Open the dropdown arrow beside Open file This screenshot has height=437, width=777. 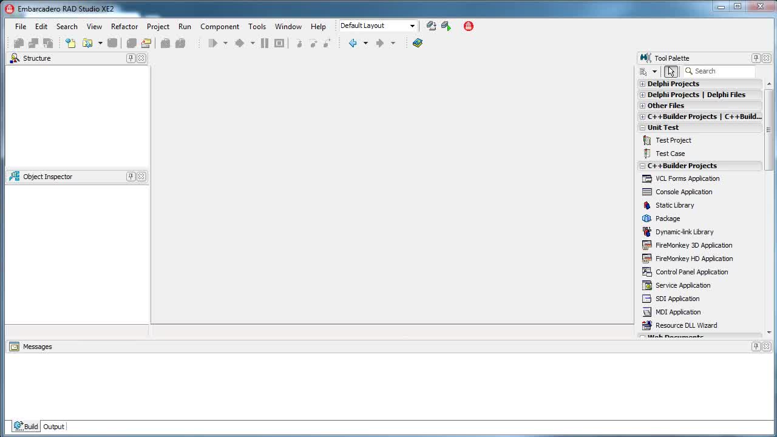pyautogui.click(x=100, y=43)
